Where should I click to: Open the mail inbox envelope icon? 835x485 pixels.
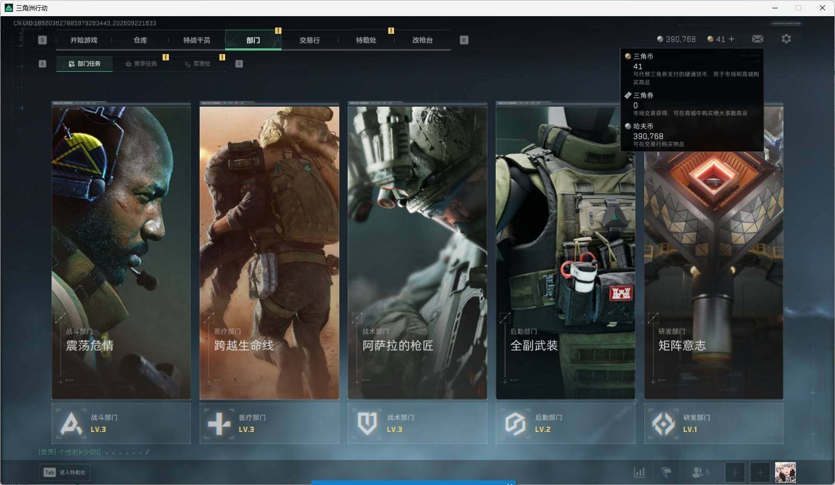[757, 39]
